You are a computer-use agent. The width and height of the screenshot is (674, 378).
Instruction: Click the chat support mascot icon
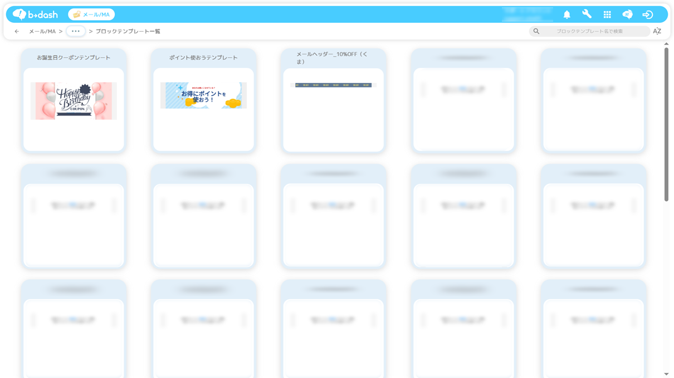pos(627,14)
